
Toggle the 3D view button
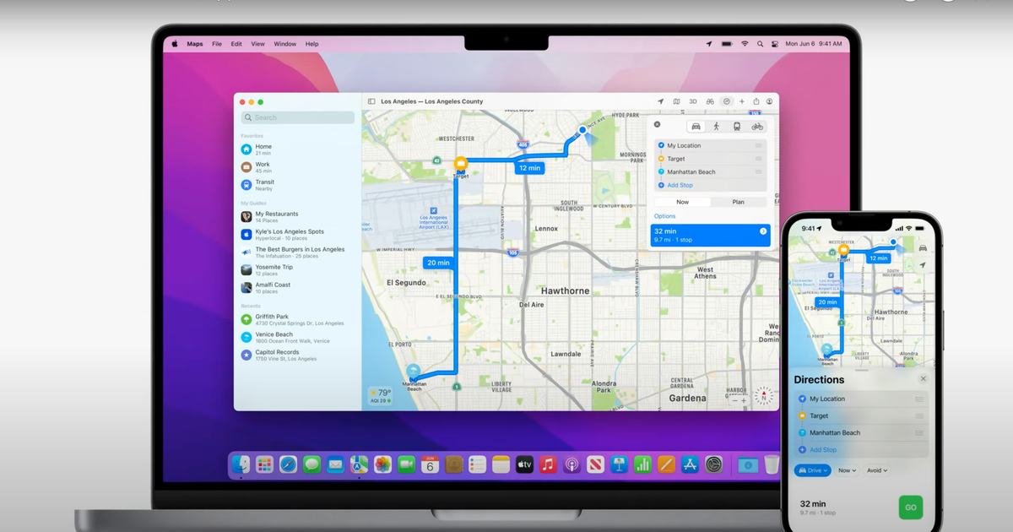[693, 101]
